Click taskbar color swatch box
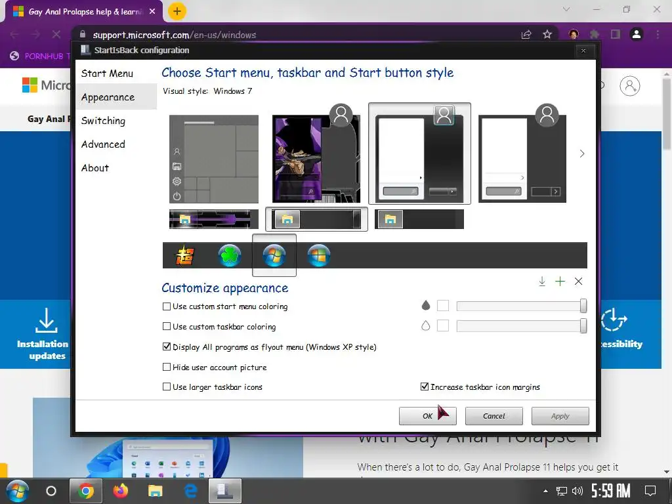Screen dimensions: 672x504 click(x=443, y=325)
